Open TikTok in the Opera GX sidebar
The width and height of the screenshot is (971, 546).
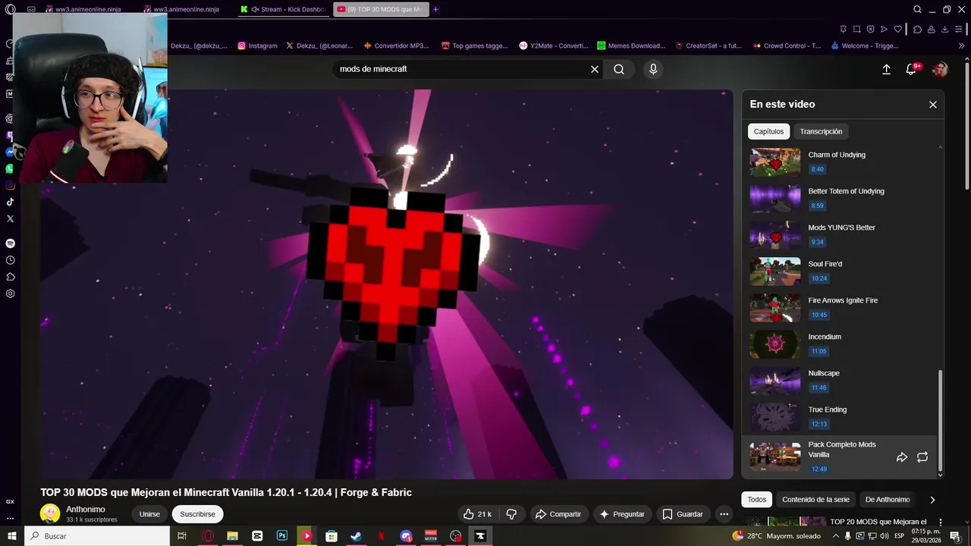click(x=10, y=202)
